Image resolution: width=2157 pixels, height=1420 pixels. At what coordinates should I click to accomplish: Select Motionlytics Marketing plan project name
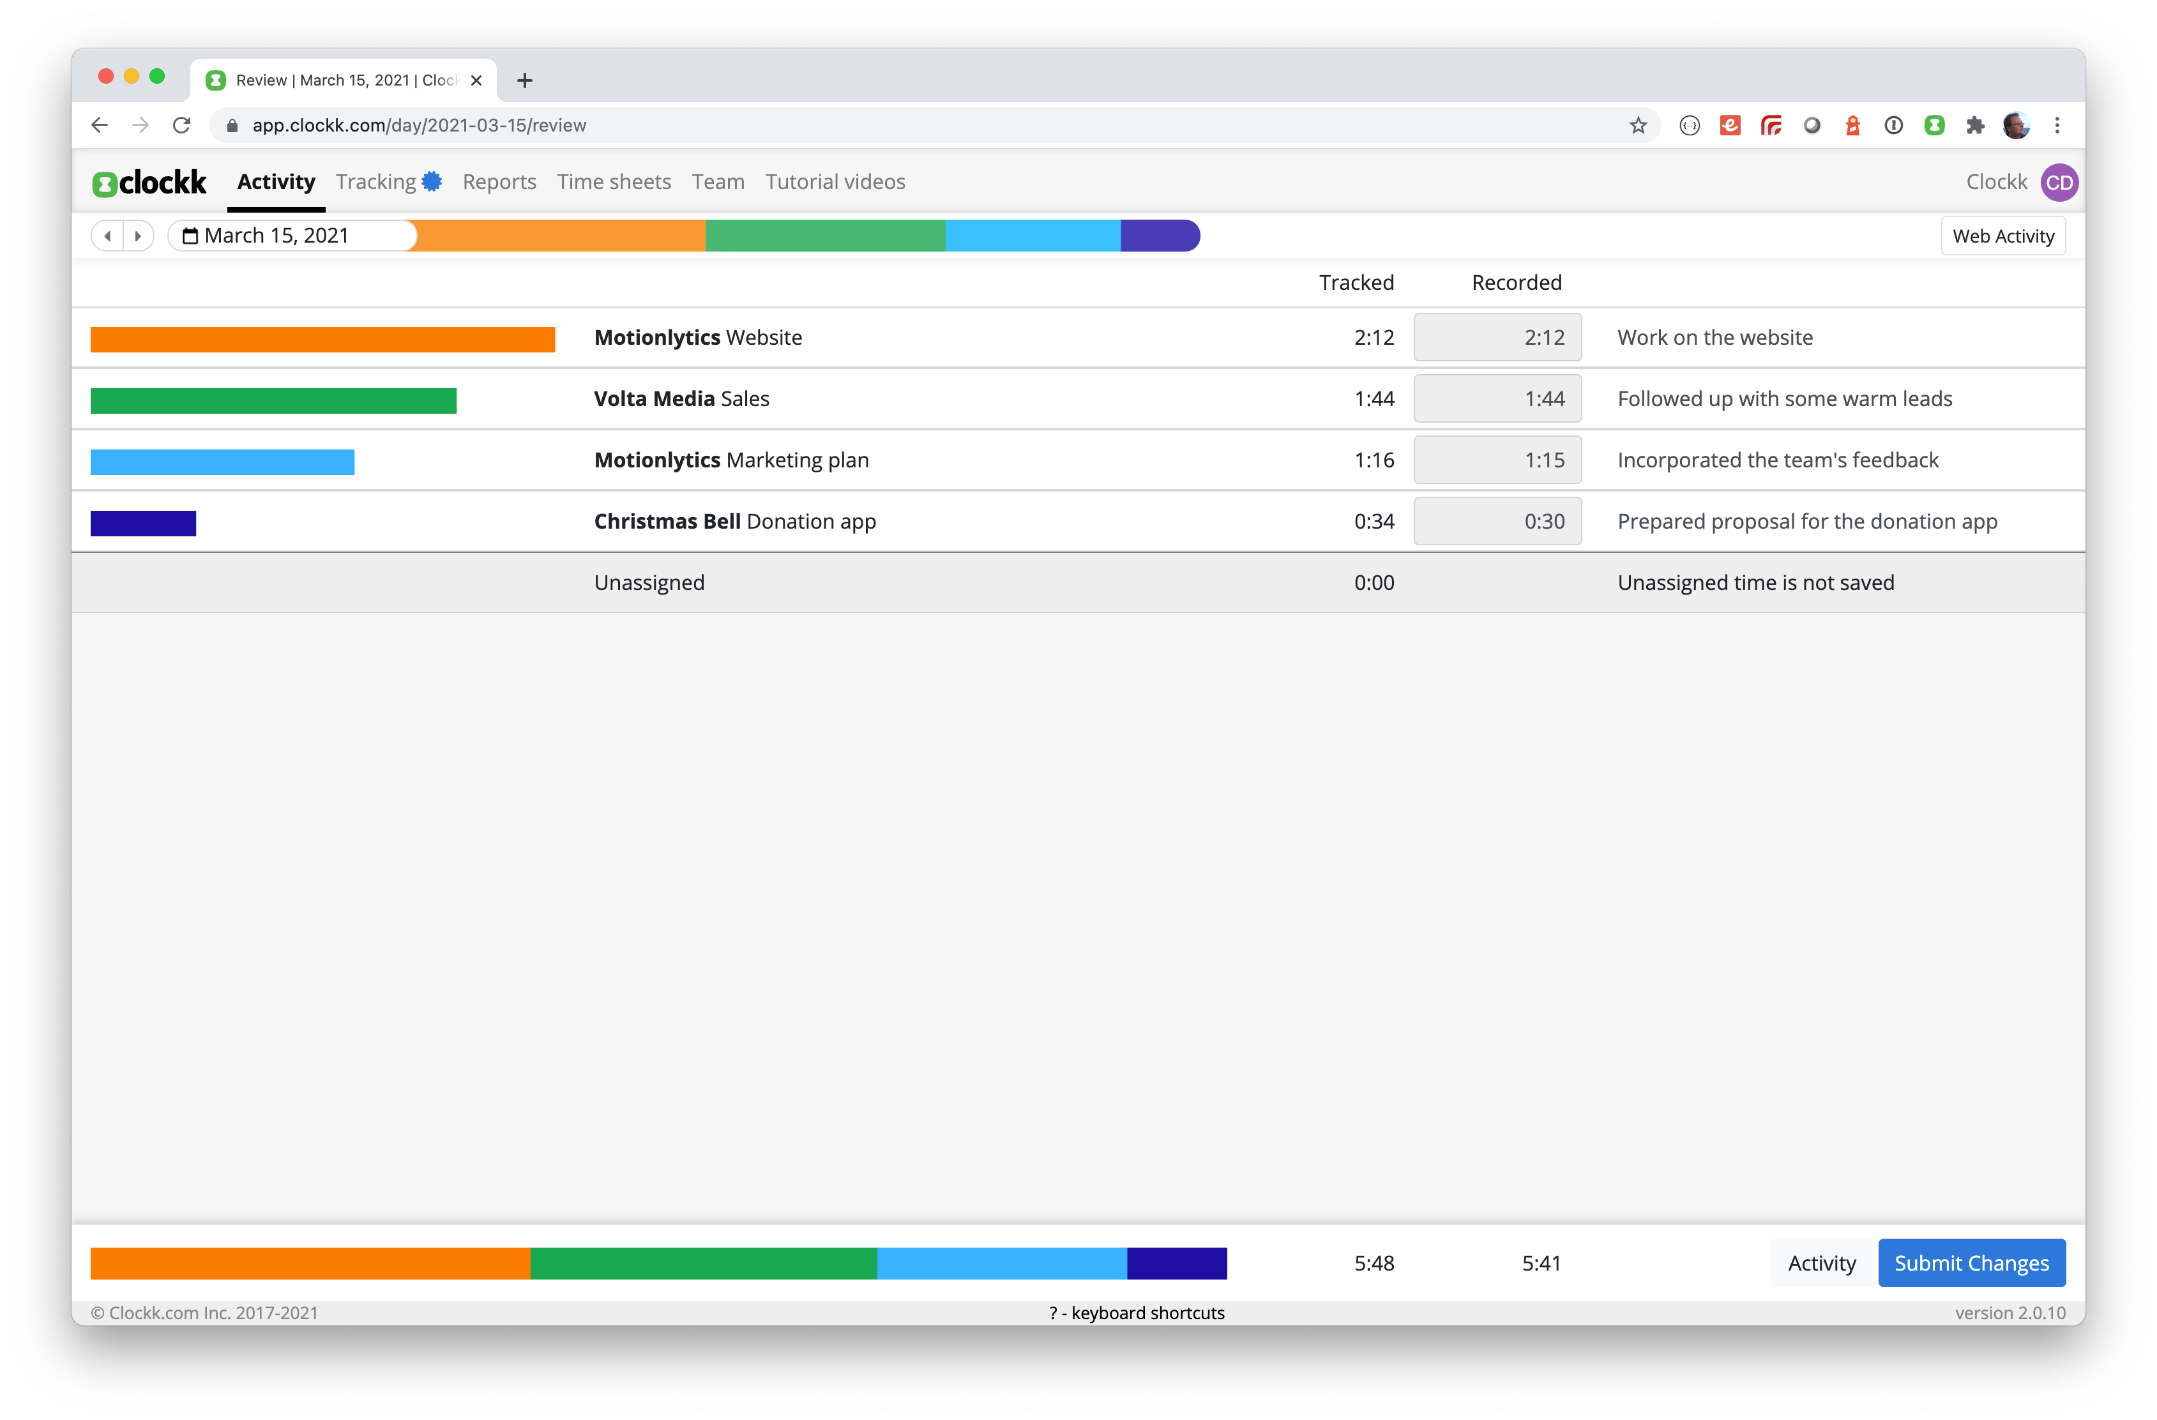[731, 460]
